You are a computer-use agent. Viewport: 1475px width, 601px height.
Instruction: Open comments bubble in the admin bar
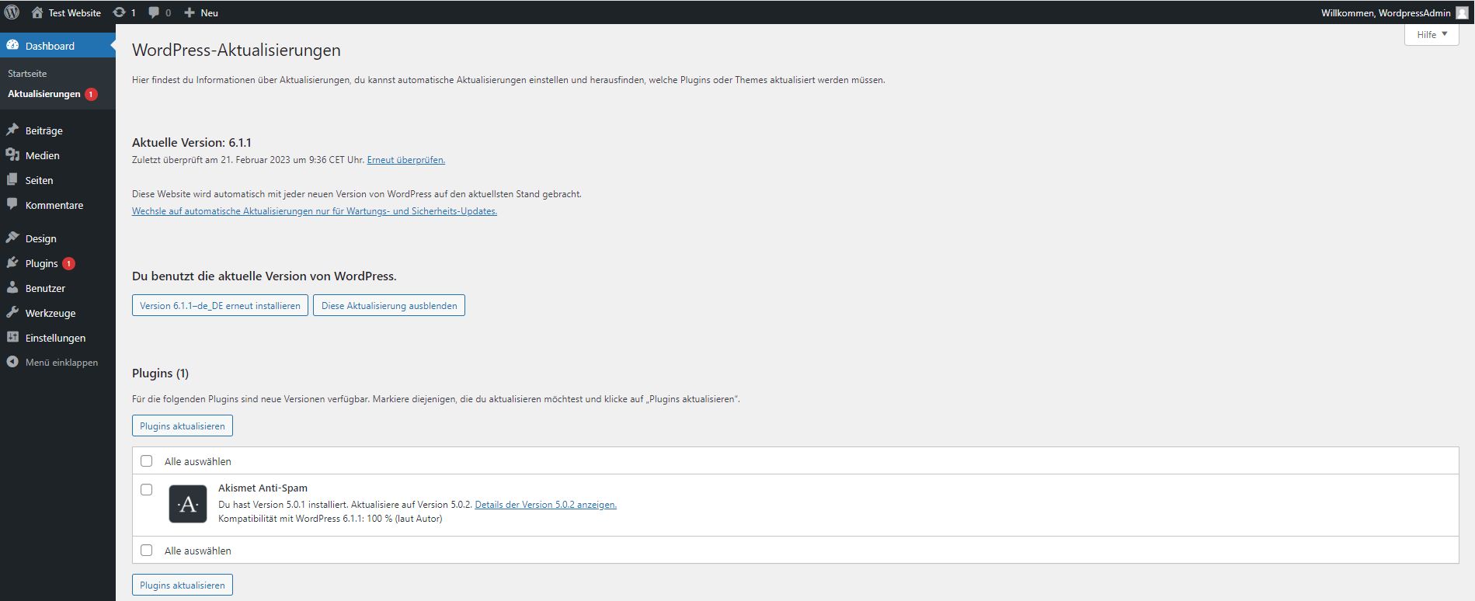click(159, 12)
